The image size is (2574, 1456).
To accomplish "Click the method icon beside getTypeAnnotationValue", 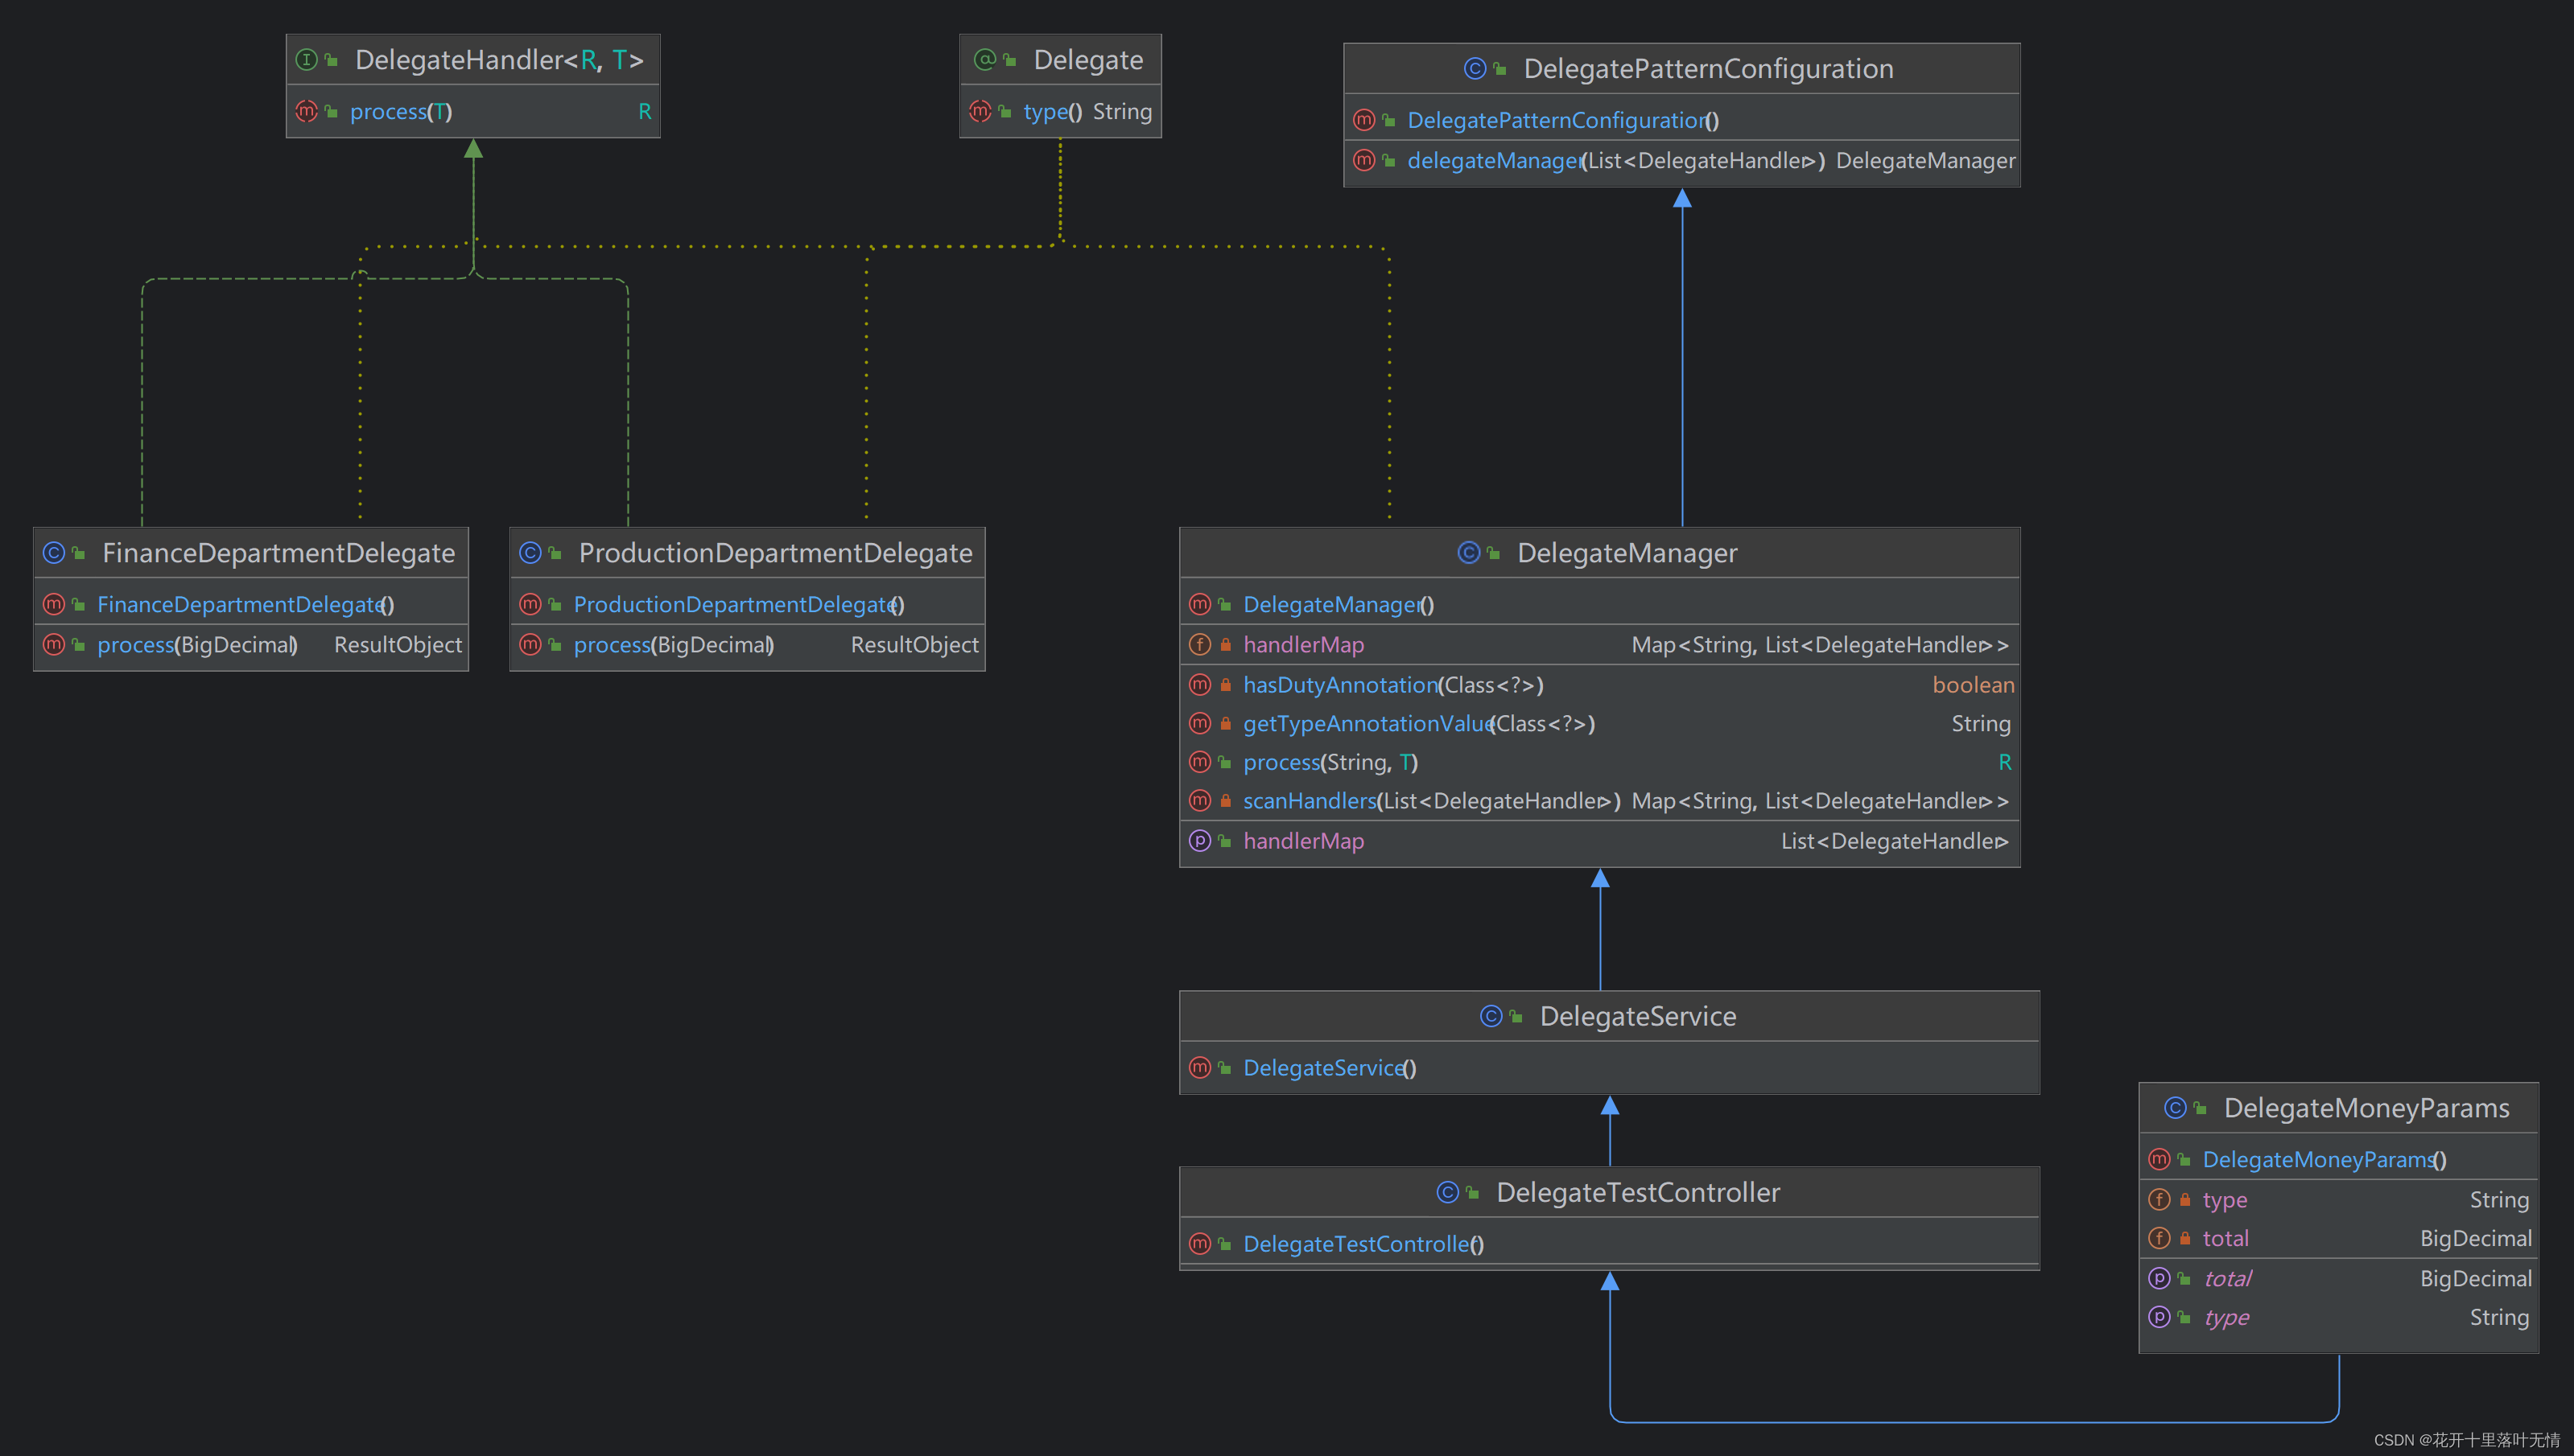I will (1199, 723).
